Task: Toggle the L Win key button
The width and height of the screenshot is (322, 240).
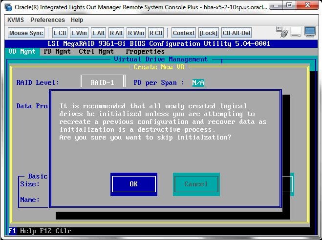Action: [79, 33]
